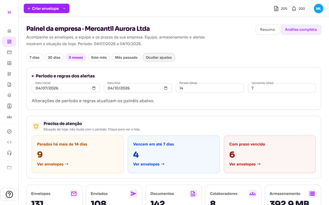Select the Este mês period chip
This screenshot has height=205, width=329.
pos(99,57)
